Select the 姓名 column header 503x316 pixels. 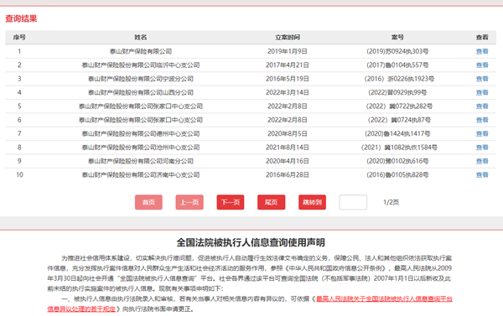[x=141, y=38]
